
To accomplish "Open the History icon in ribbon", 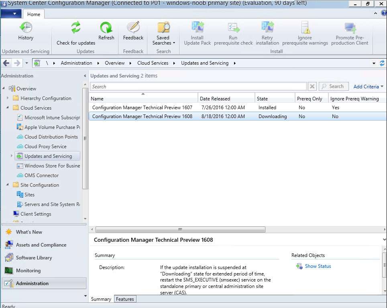I will click(x=26, y=27).
